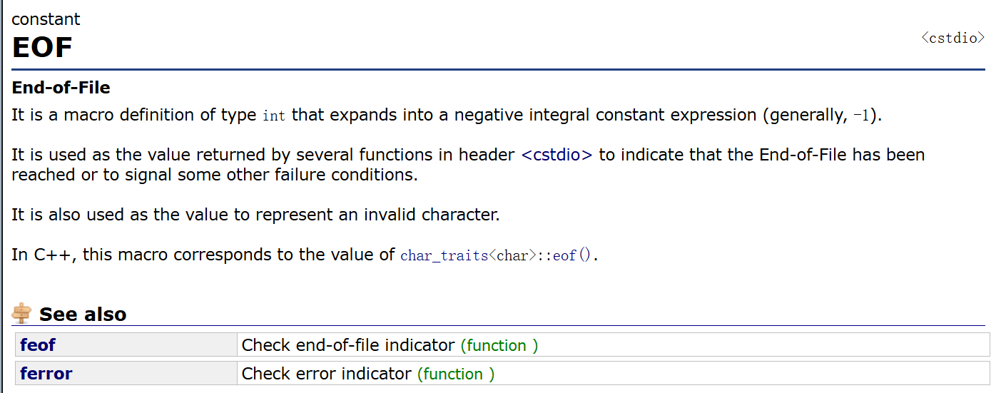Select the End-of-File subheading
Screen dimensions: 991x393
pyautogui.click(x=61, y=88)
